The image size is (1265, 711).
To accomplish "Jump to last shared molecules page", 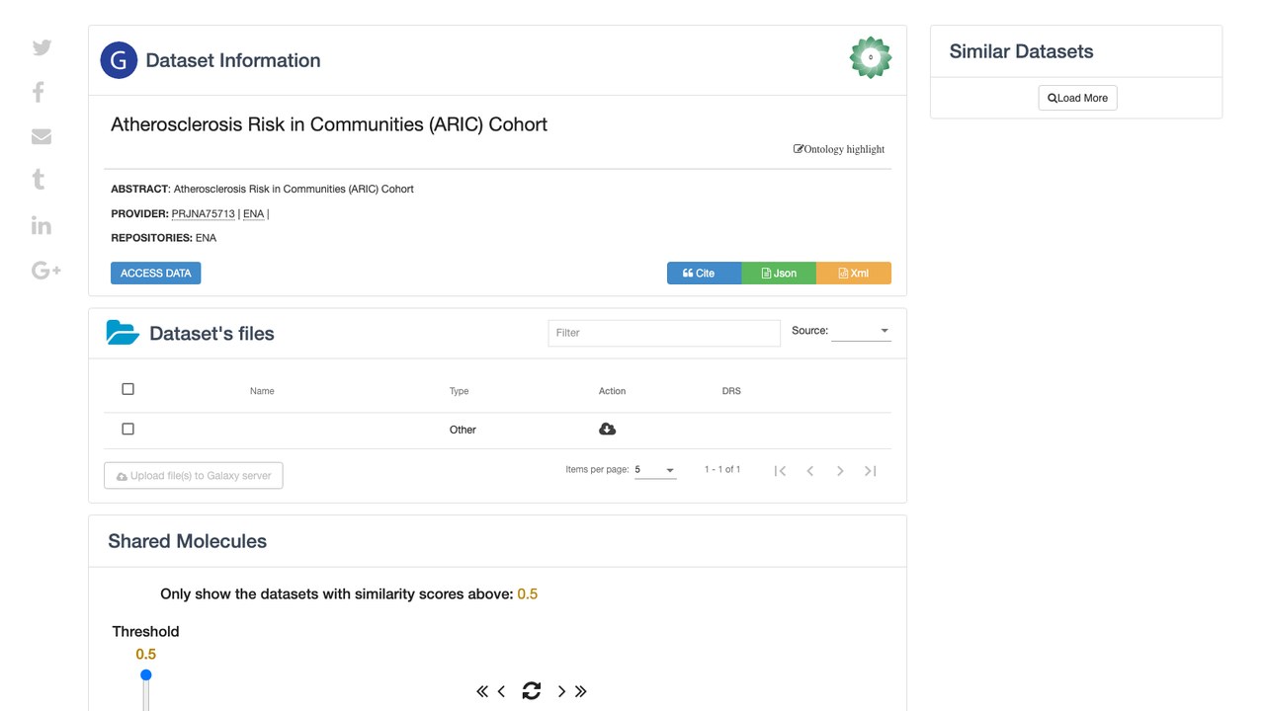I will point(581,691).
